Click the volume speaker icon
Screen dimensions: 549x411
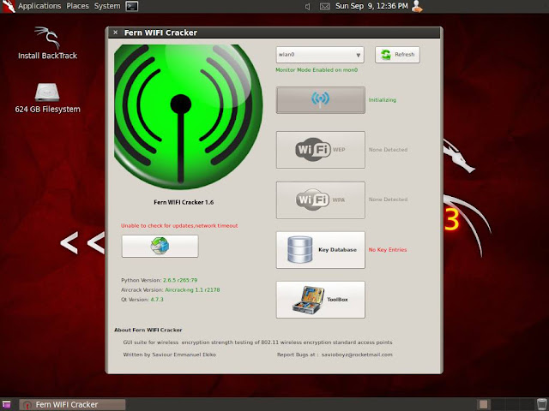click(307, 6)
